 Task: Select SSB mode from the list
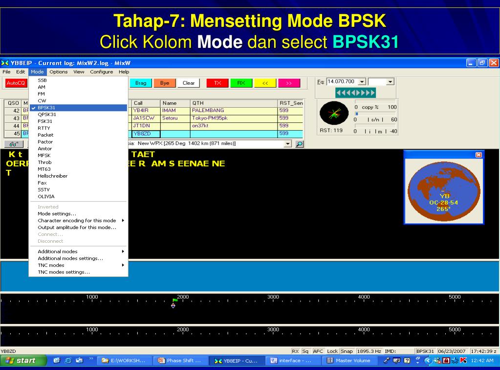[78, 80]
